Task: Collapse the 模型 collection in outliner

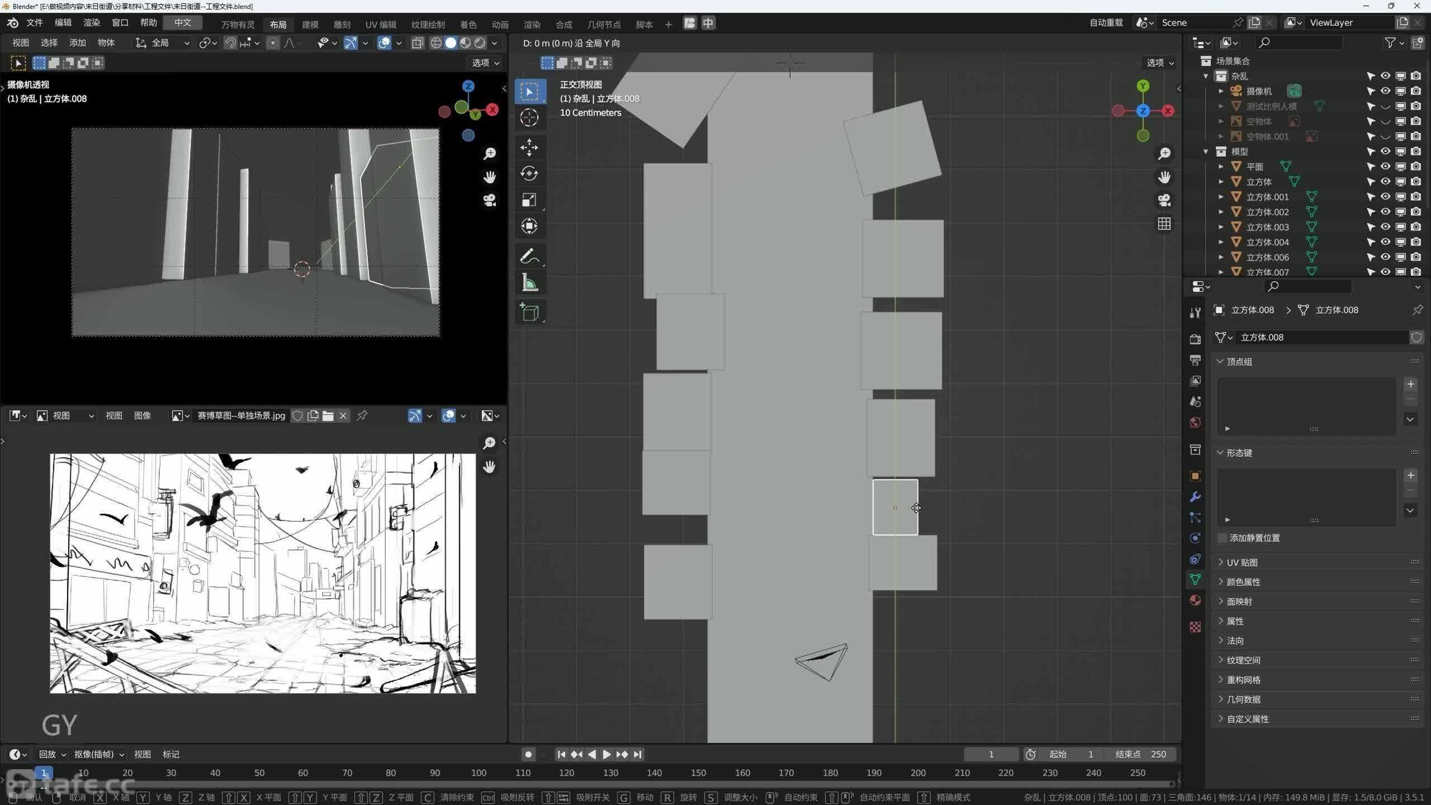Action: 1206,151
